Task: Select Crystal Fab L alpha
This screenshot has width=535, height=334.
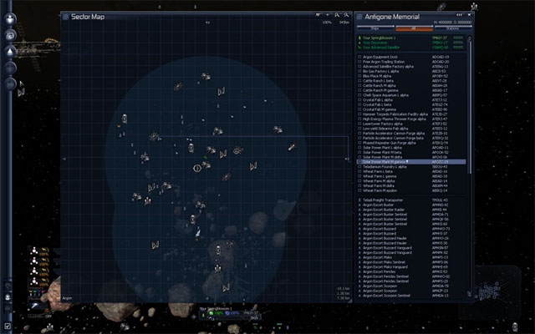Action: tap(411, 100)
